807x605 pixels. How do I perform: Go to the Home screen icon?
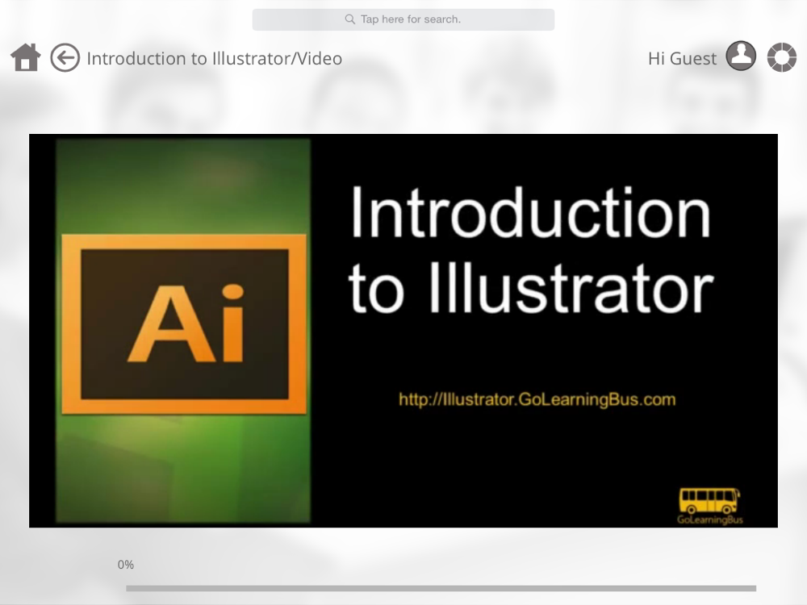coord(25,57)
